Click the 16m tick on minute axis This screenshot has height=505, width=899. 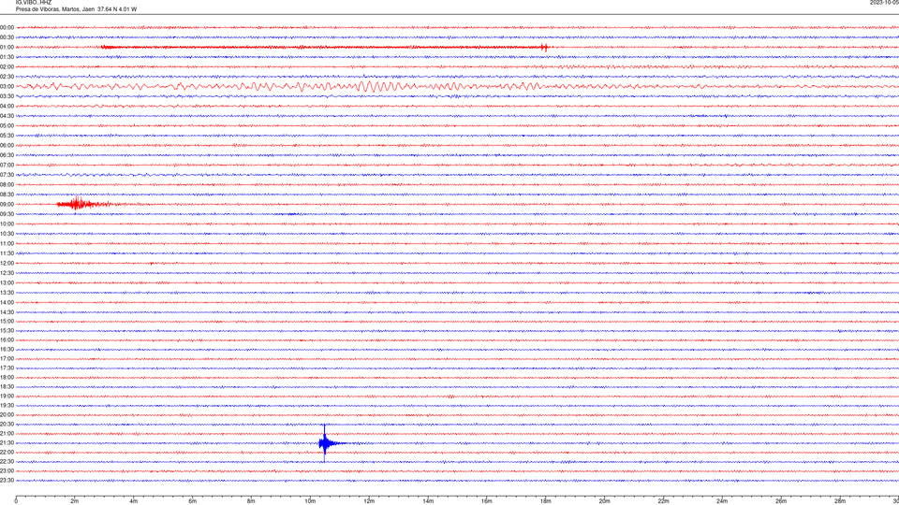pyautogui.click(x=487, y=501)
